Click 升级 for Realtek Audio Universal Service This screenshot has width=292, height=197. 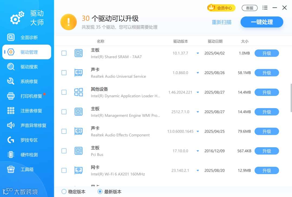pyautogui.click(x=267, y=73)
